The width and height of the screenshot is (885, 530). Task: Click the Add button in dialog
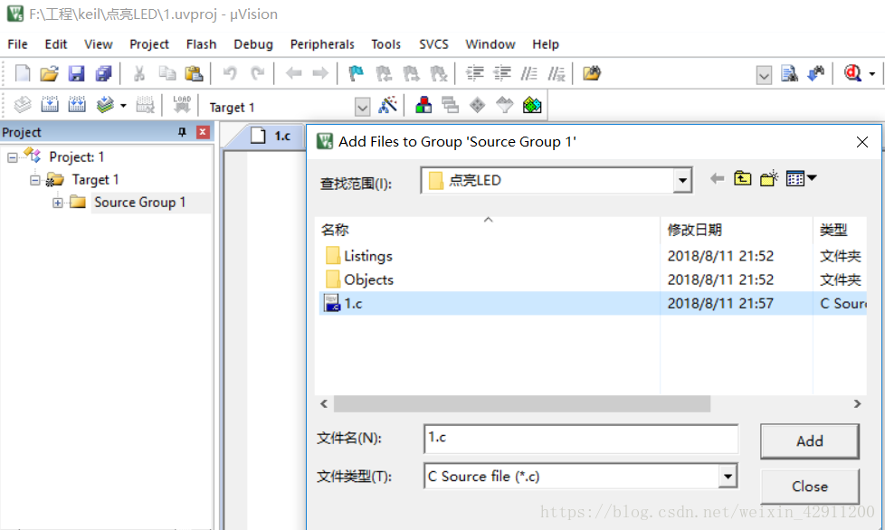point(809,441)
